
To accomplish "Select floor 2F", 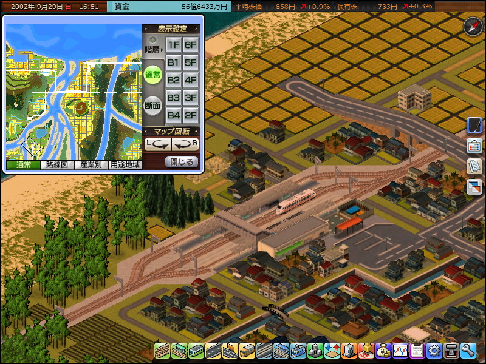I will click(191, 116).
